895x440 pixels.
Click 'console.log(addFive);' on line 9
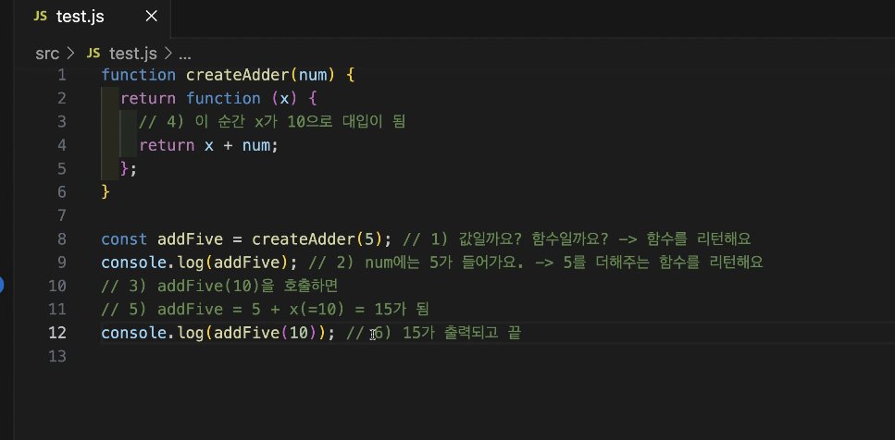tap(199, 263)
